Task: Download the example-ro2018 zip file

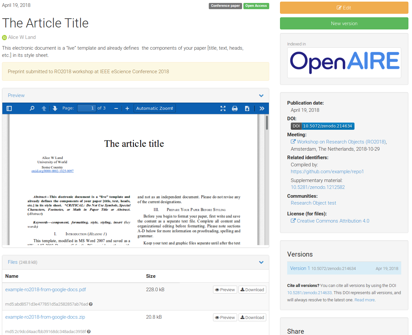Action: pyautogui.click(x=252, y=318)
